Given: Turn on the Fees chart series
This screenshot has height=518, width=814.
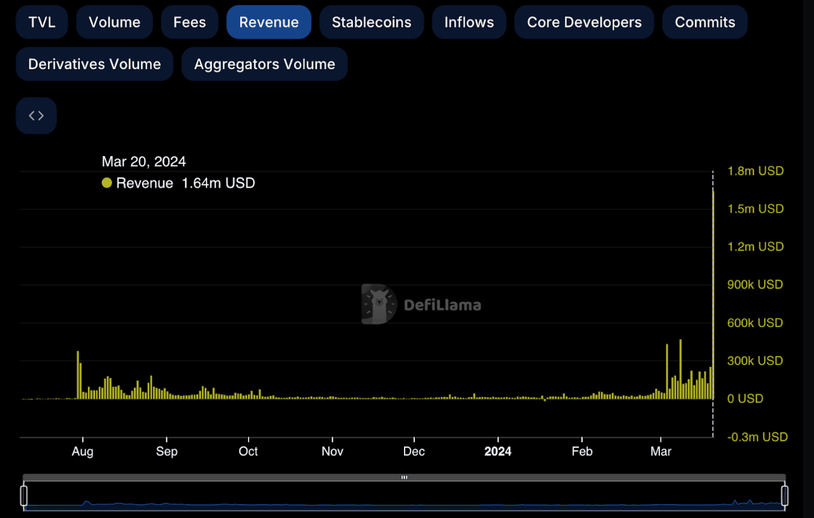Looking at the screenshot, I should 190,22.
